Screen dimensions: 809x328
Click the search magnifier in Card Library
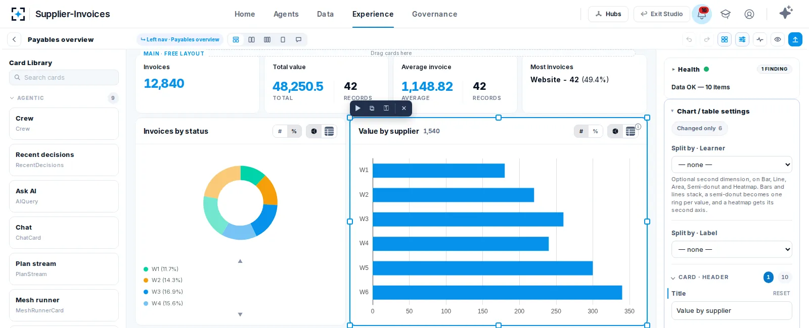(18, 77)
